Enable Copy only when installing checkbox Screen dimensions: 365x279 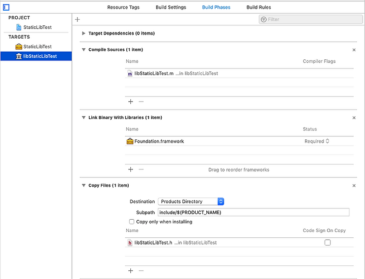[132, 222]
